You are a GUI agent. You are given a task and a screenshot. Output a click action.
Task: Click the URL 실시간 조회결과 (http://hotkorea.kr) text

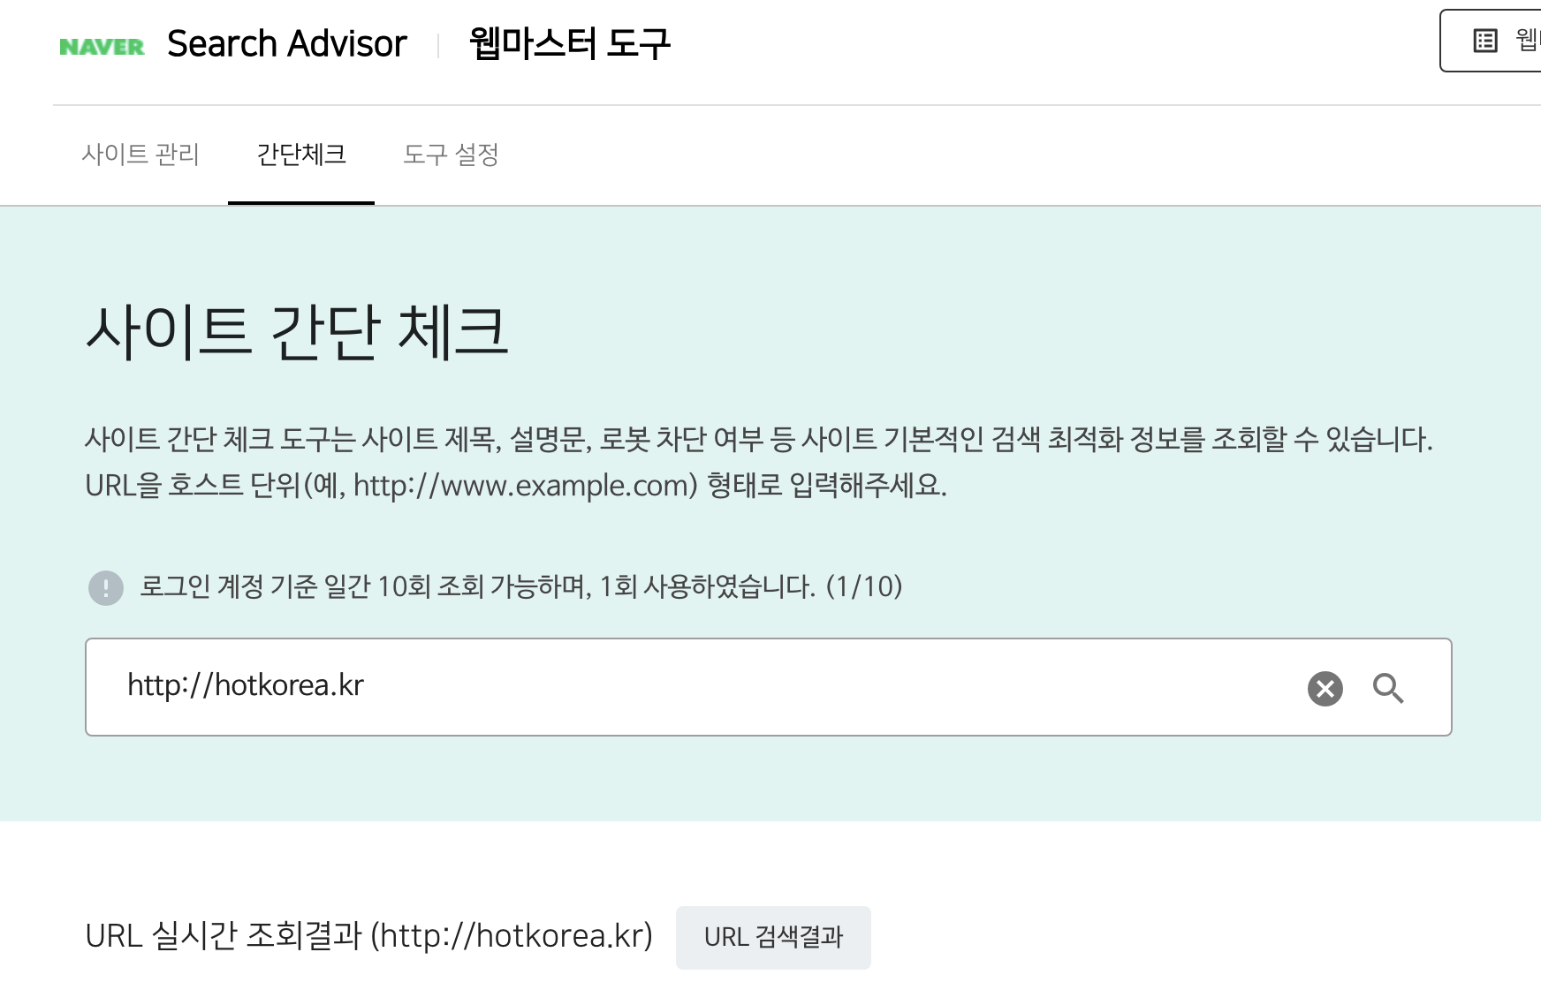pyautogui.click(x=369, y=935)
